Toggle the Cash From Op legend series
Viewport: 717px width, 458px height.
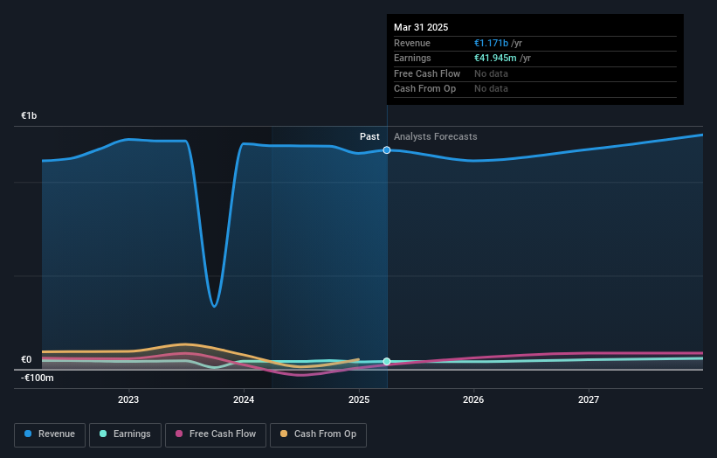318,434
